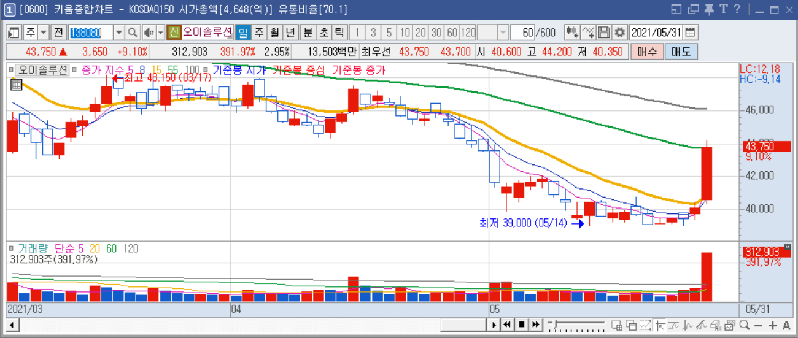
Task: Open chart settings gear icon
Action: pos(620,33)
